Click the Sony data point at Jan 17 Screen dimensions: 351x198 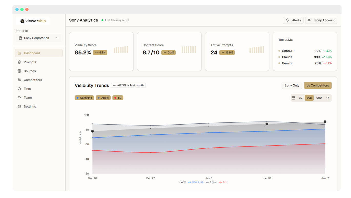click(x=325, y=122)
